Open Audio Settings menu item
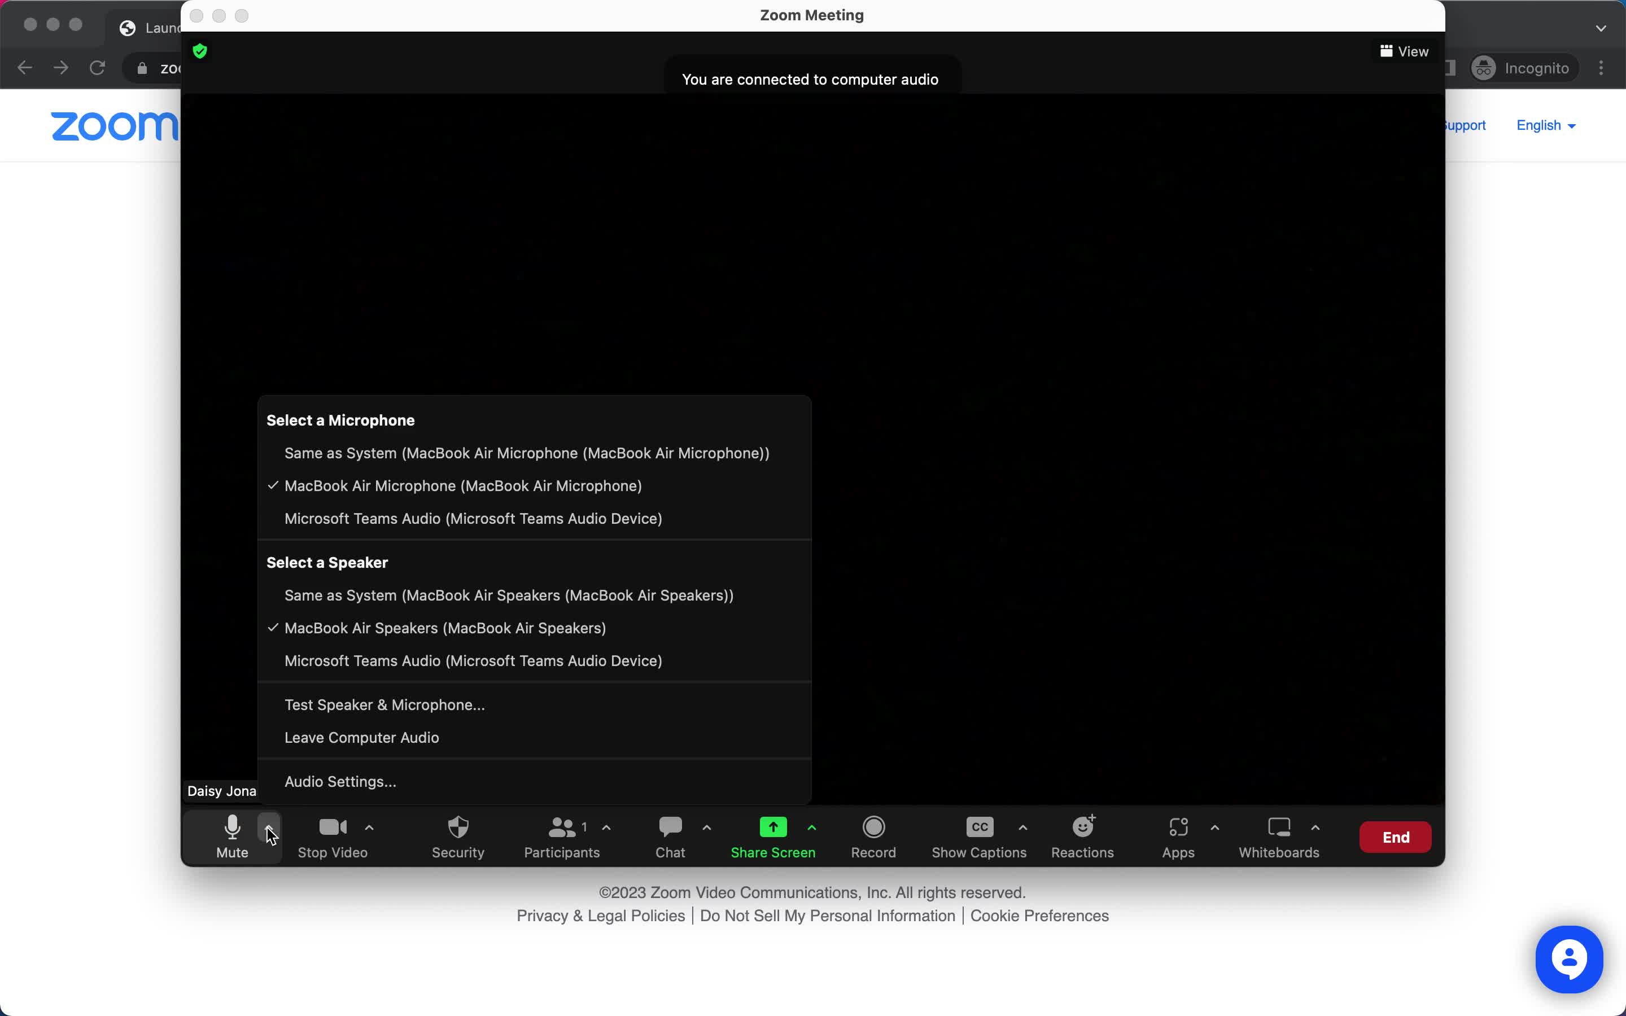The image size is (1626, 1016). pyautogui.click(x=339, y=781)
